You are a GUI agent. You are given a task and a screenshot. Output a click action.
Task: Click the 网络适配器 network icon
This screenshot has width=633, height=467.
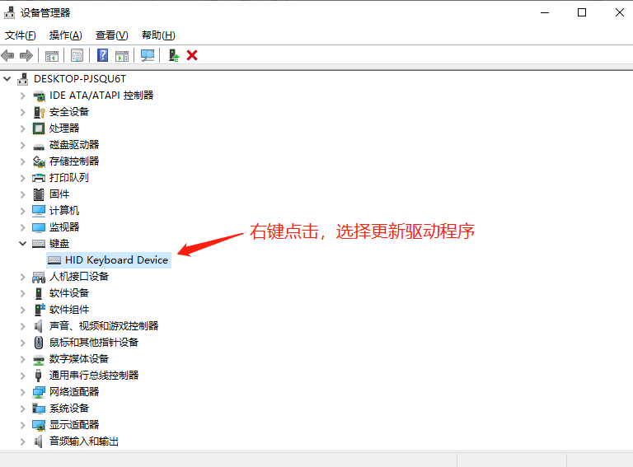coord(39,392)
